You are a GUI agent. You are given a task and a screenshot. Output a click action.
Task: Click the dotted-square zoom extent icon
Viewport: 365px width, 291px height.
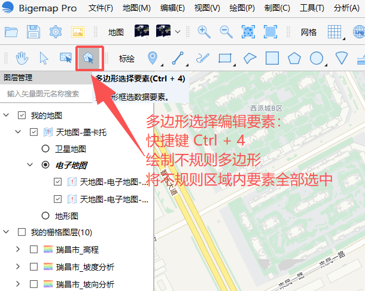(x=248, y=32)
